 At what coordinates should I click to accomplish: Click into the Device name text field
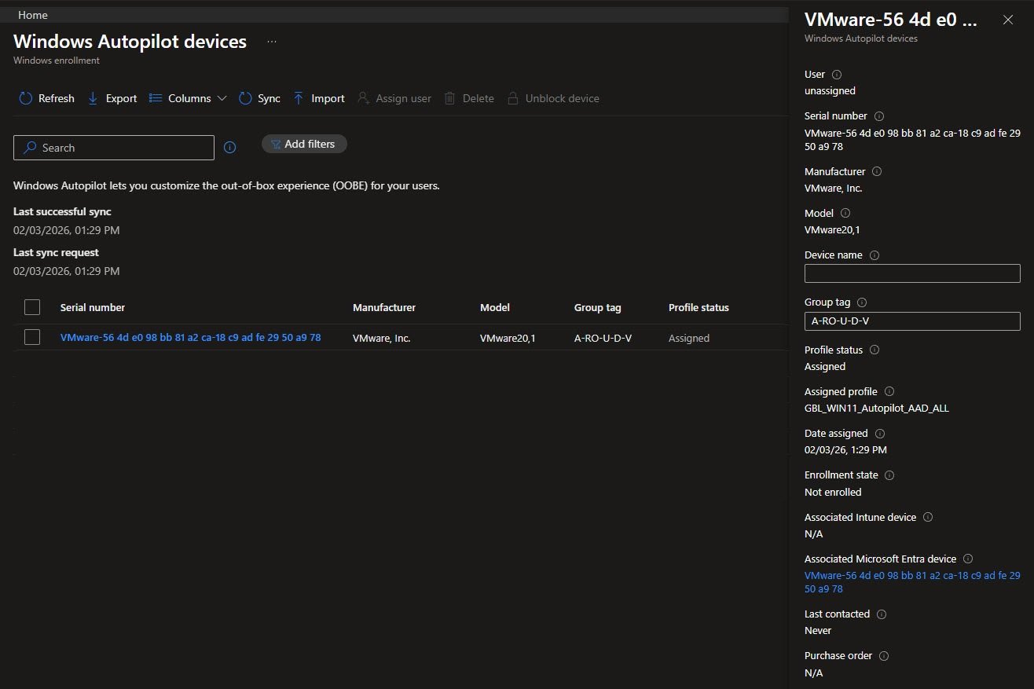coord(911,273)
